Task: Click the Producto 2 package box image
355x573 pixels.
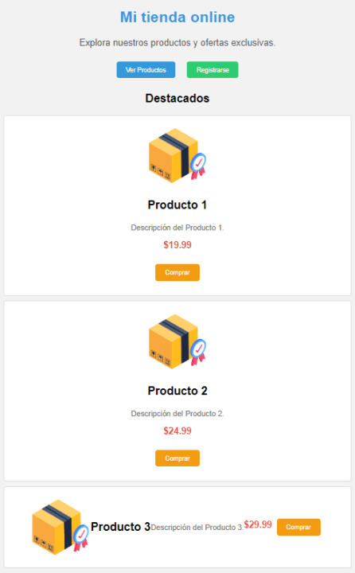Action: pos(177,341)
